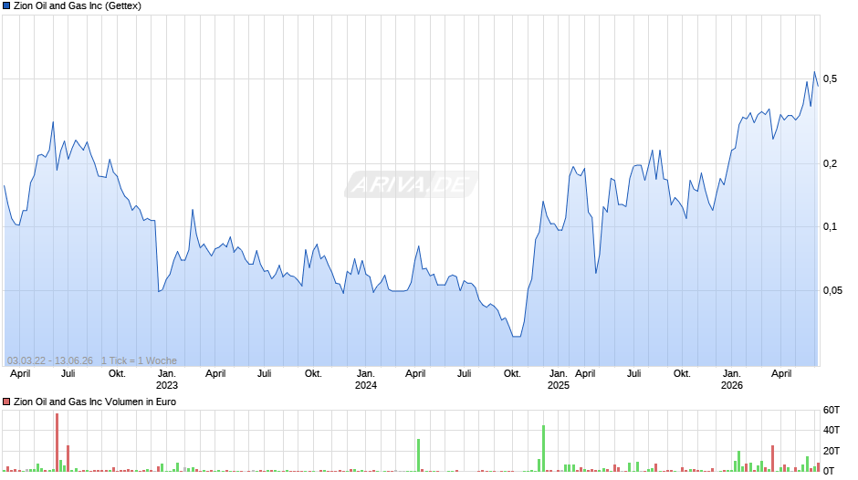Click the 'Jan. 2026' time axis label
Screen dimensions: 858x480
click(732, 380)
